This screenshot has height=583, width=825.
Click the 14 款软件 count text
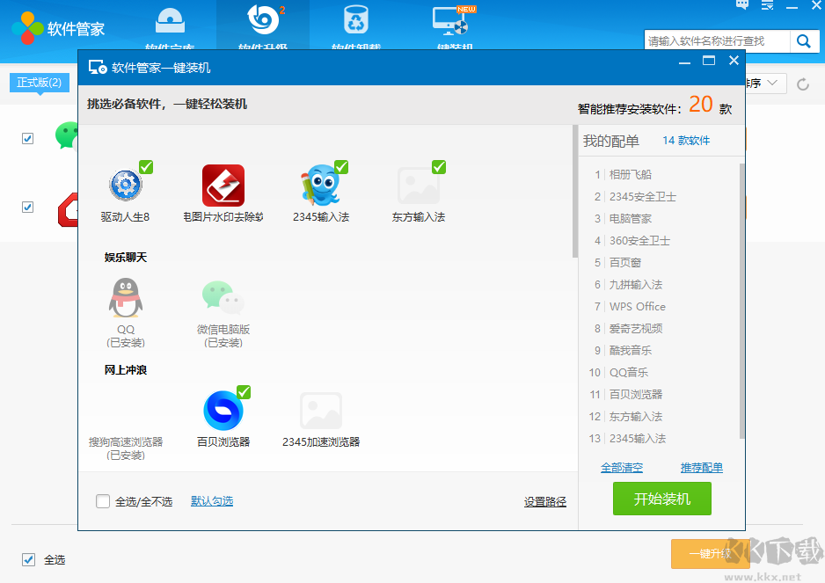pyautogui.click(x=686, y=141)
